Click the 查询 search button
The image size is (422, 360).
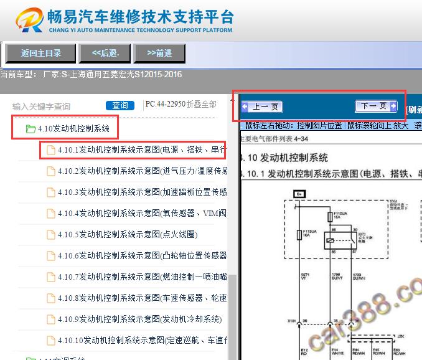coord(120,105)
